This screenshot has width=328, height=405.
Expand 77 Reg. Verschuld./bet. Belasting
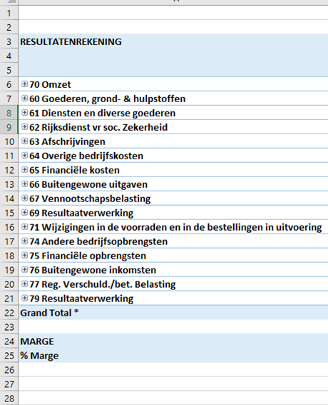24,284
